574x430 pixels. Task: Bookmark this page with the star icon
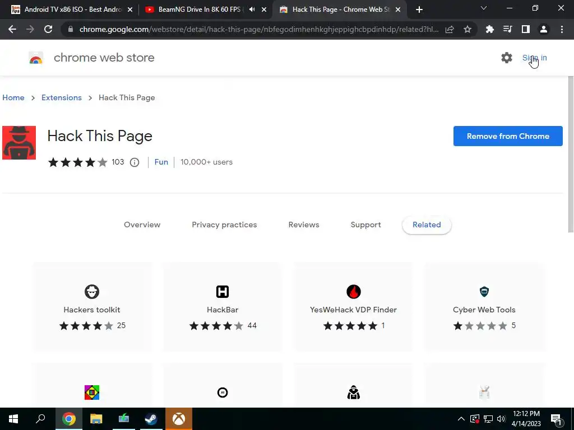coord(467,29)
